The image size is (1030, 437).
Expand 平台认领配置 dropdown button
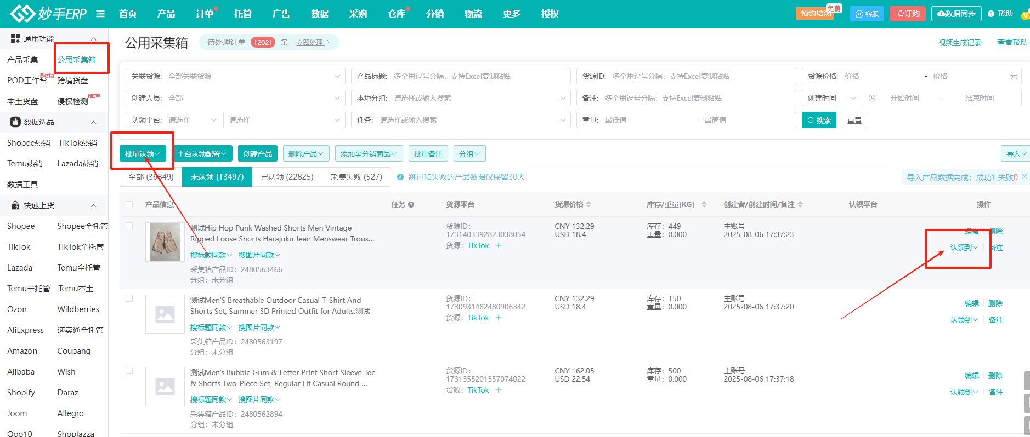point(202,154)
